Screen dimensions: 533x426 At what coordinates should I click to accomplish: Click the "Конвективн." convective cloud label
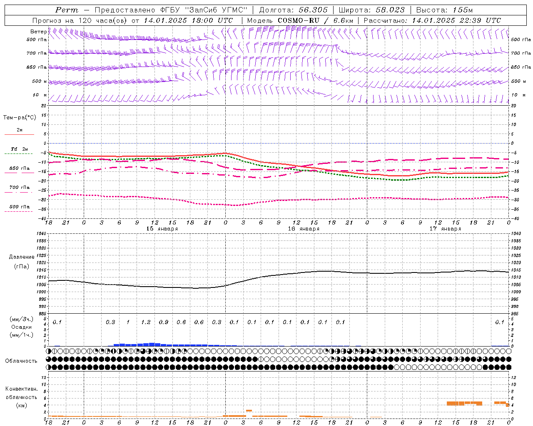point(21,389)
